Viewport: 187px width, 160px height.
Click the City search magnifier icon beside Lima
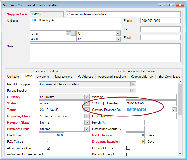click(x=68, y=33)
